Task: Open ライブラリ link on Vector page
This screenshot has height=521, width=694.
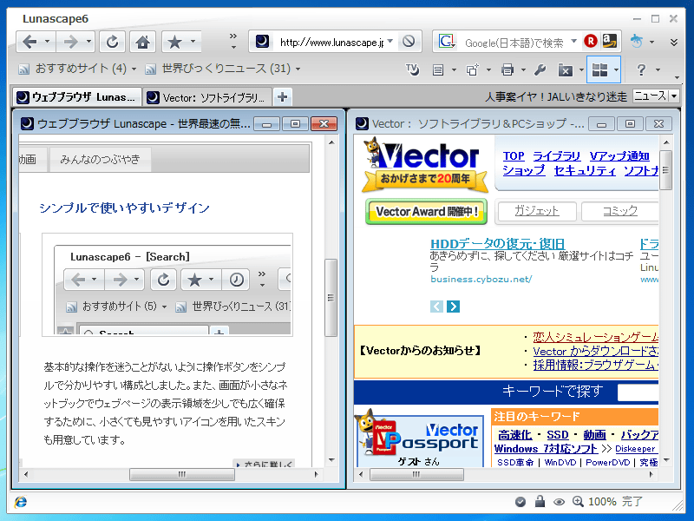Action: (x=556, y=156)
